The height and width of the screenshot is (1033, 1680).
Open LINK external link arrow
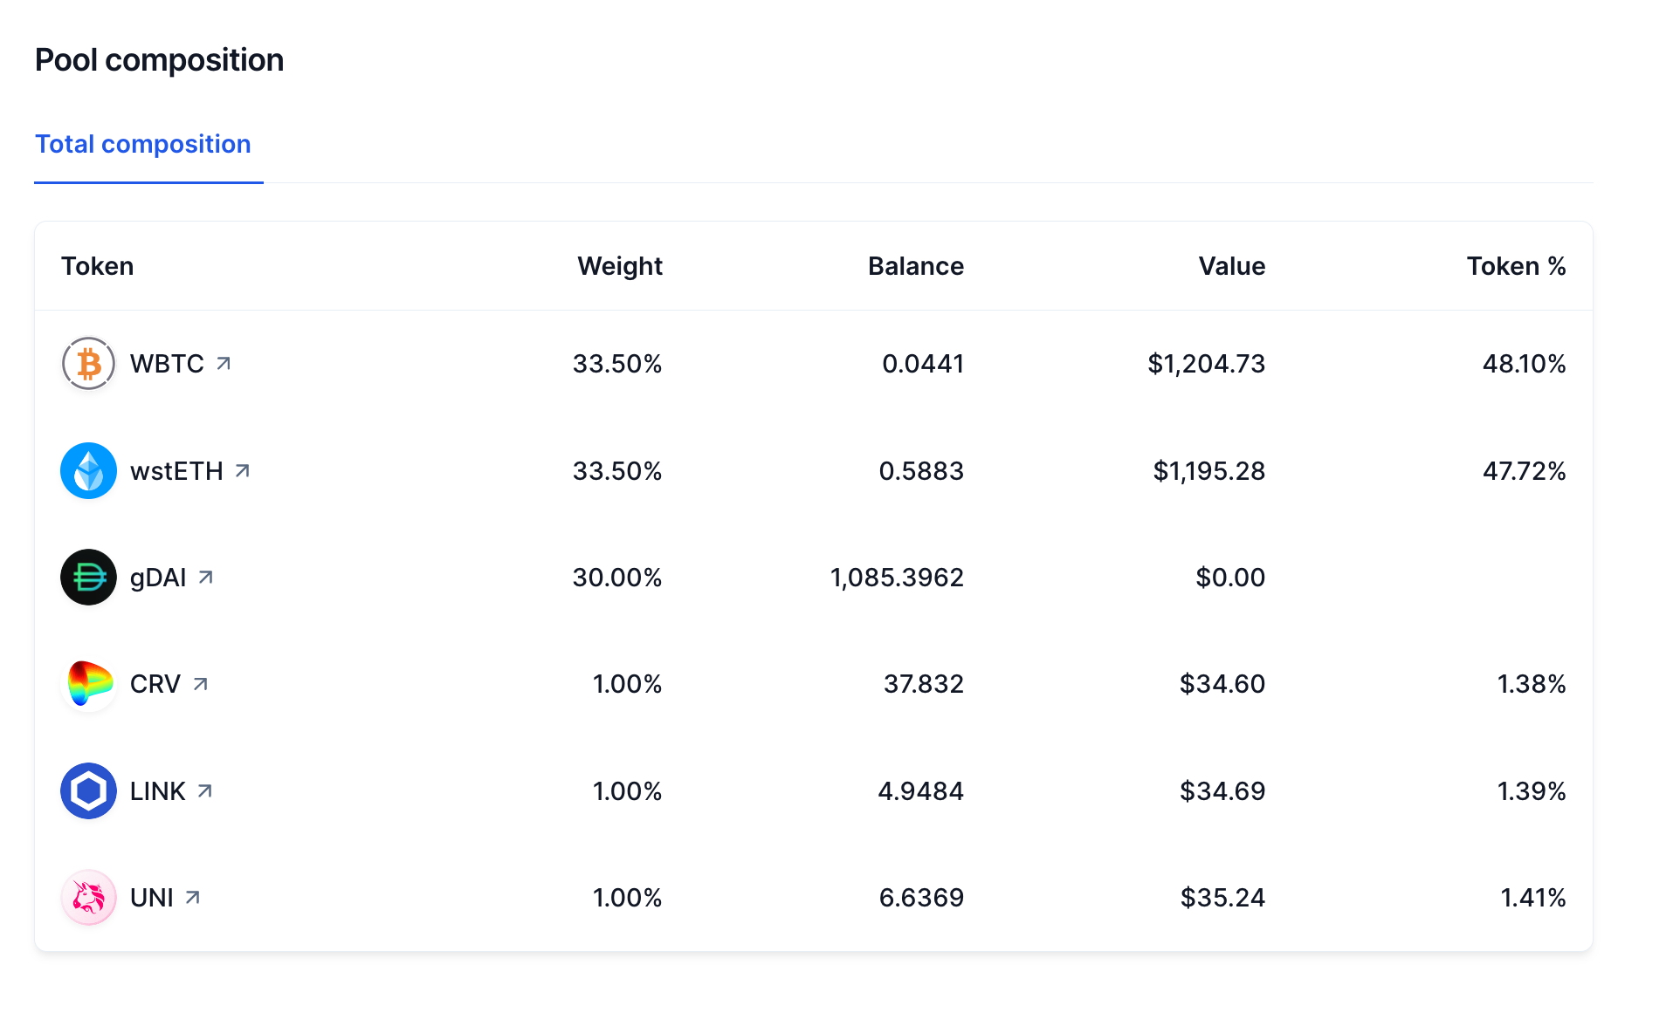205,791
